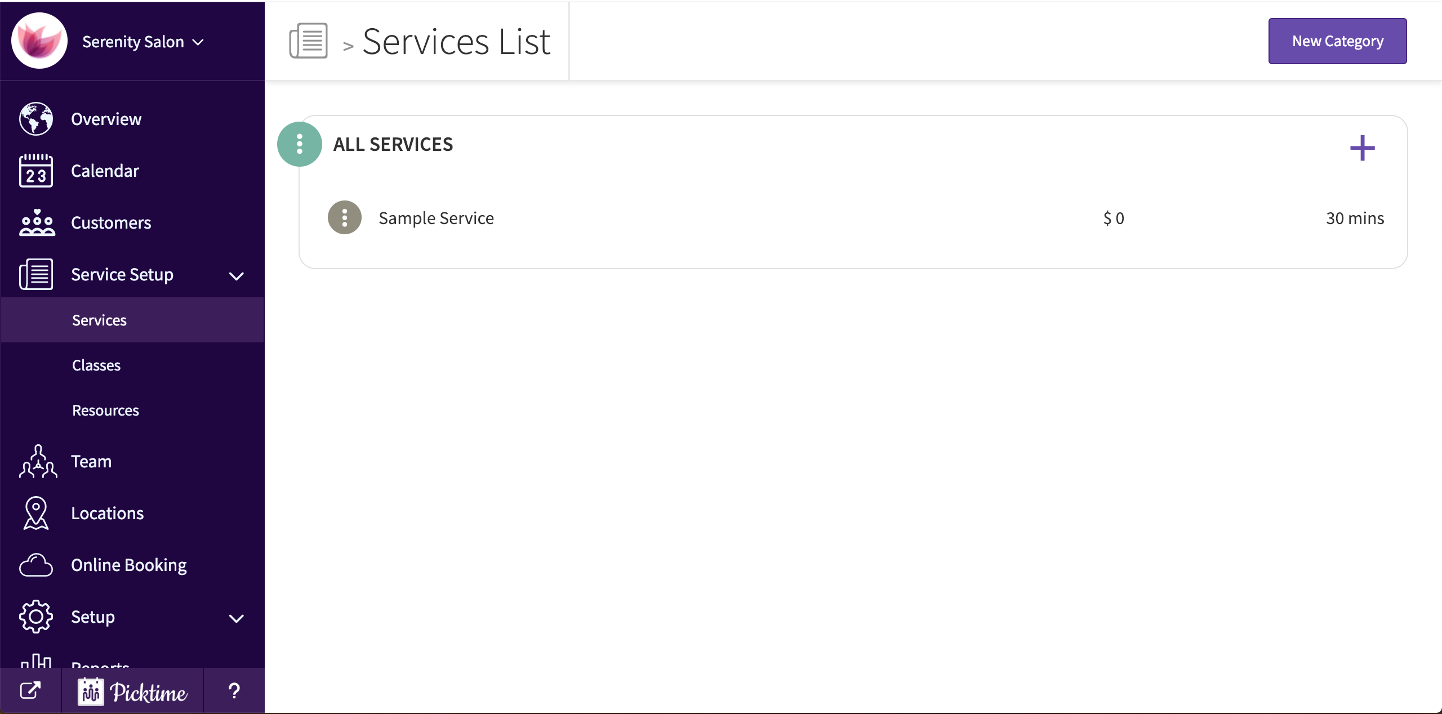Image resolution: width=1442 pixels, height=714 pixels.
Task: Click the New Category button
Action: tap(1337, 41)
